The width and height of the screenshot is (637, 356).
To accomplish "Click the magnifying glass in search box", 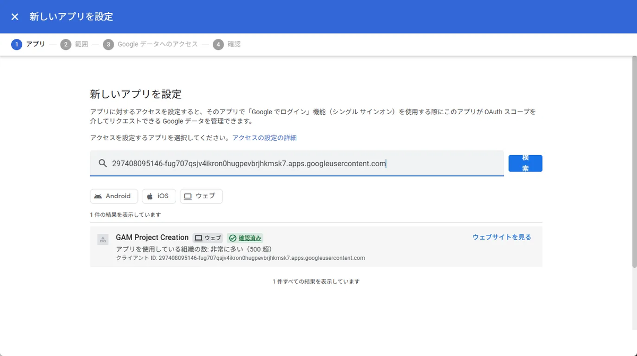I will tap(102, 163).
